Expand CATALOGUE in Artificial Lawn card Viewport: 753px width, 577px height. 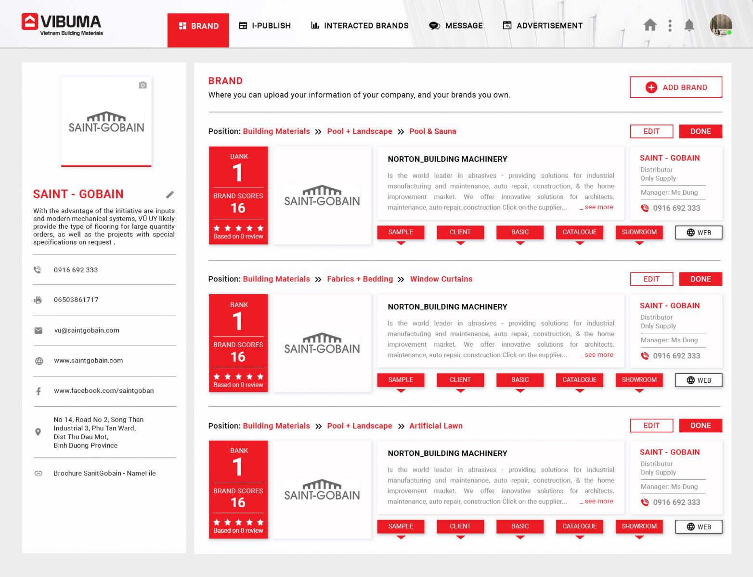pos(580,527)
